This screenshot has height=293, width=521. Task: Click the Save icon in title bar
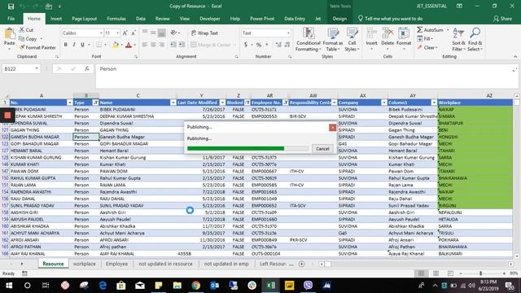click(x=11, y=7)
